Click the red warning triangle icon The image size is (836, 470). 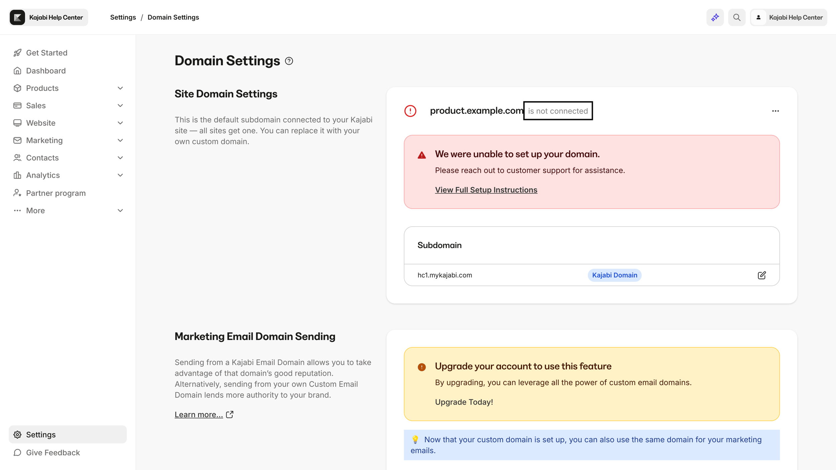[422, 155]
